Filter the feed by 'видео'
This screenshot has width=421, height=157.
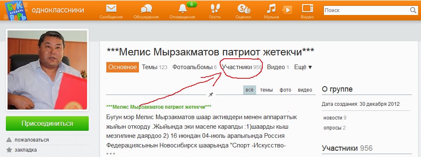pos(305,90)
